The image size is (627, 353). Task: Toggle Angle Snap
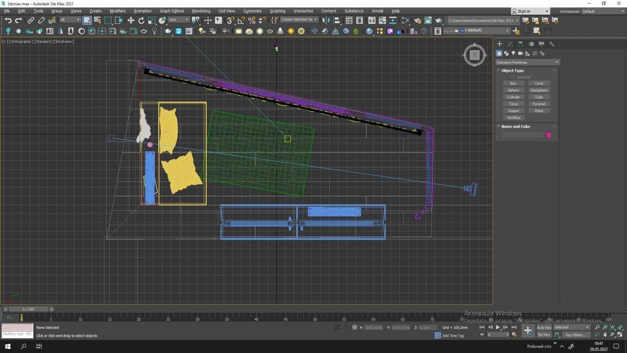[x=241, y=20]
